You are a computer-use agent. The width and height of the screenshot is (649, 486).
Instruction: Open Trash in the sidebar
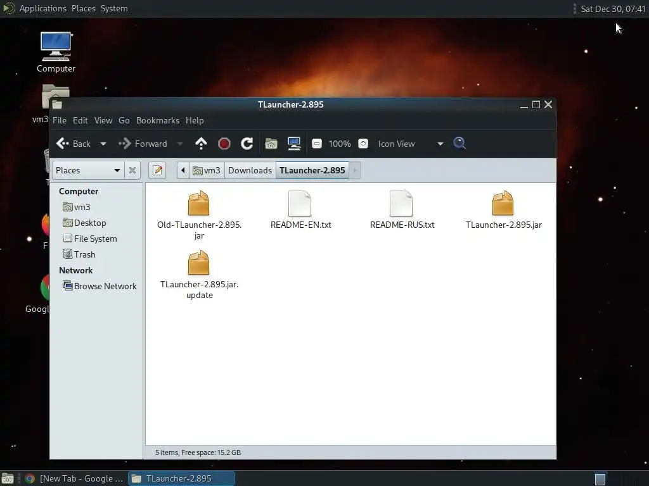(79, 254)
